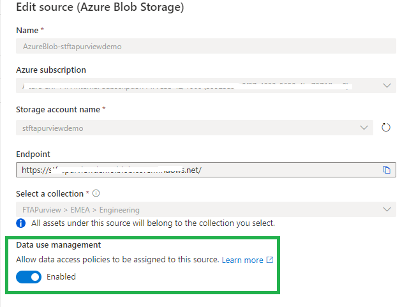Screen dimensions: 409x307
Task: Click the Enabled label beside the switch
Action: (x=61, y=277)
